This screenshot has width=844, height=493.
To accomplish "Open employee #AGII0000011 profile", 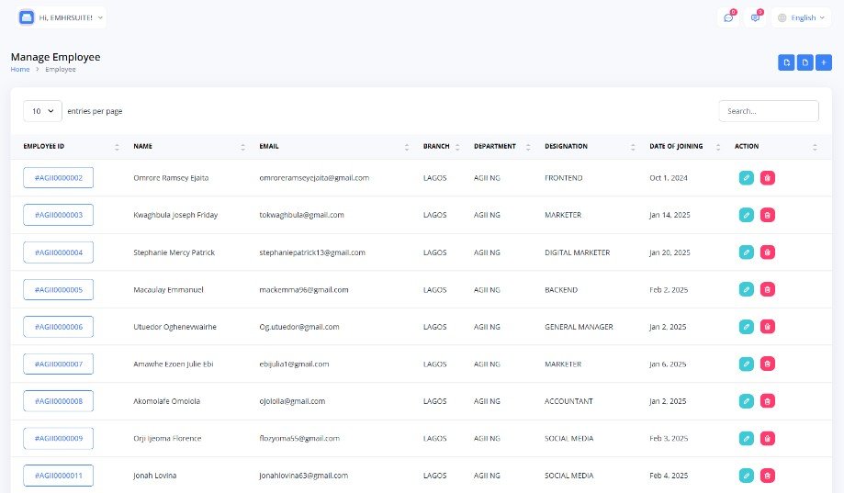I will coord(58,476).
